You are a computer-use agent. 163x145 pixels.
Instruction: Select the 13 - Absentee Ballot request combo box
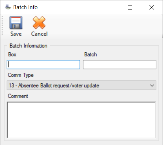[x=81, y=85]
